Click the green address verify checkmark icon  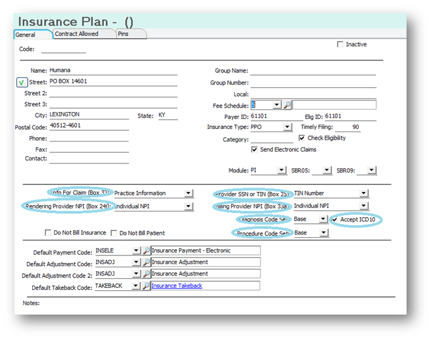coord(21,82)
